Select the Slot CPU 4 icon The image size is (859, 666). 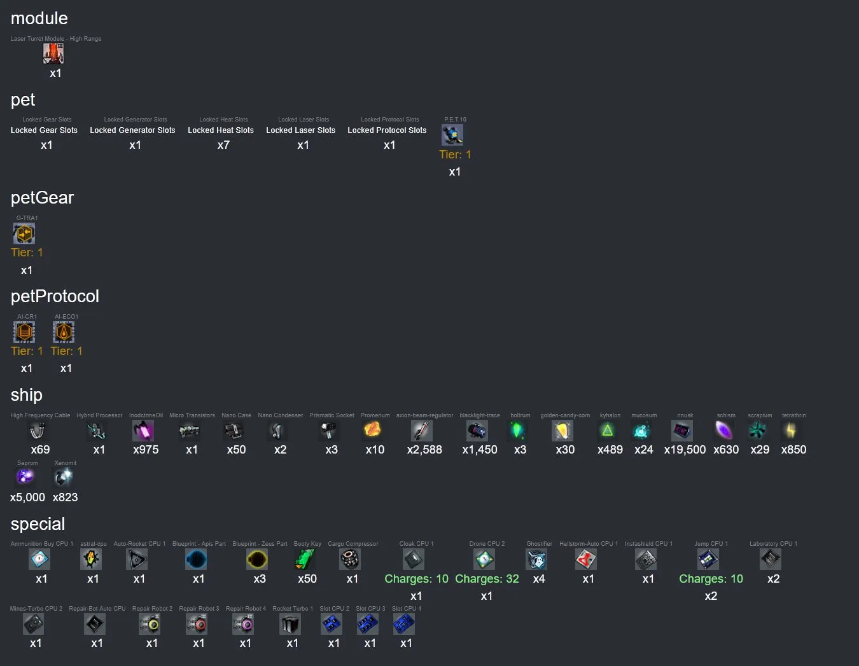(404, 624)
